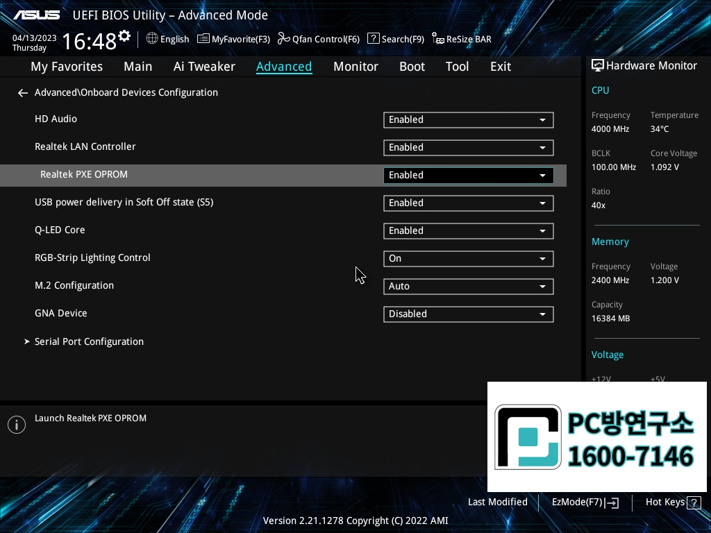The image size is (711, 533).
Task: Select the Realtek PXE OPROM label
Action: coord(84,174)
